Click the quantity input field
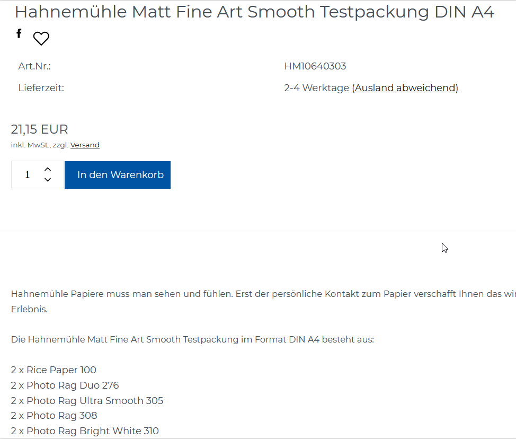 point(28,174)
